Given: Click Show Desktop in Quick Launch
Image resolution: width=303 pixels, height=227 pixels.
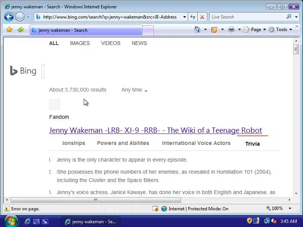Looking at the screenshot, I should pyautogui.click(x=36, y=221).
